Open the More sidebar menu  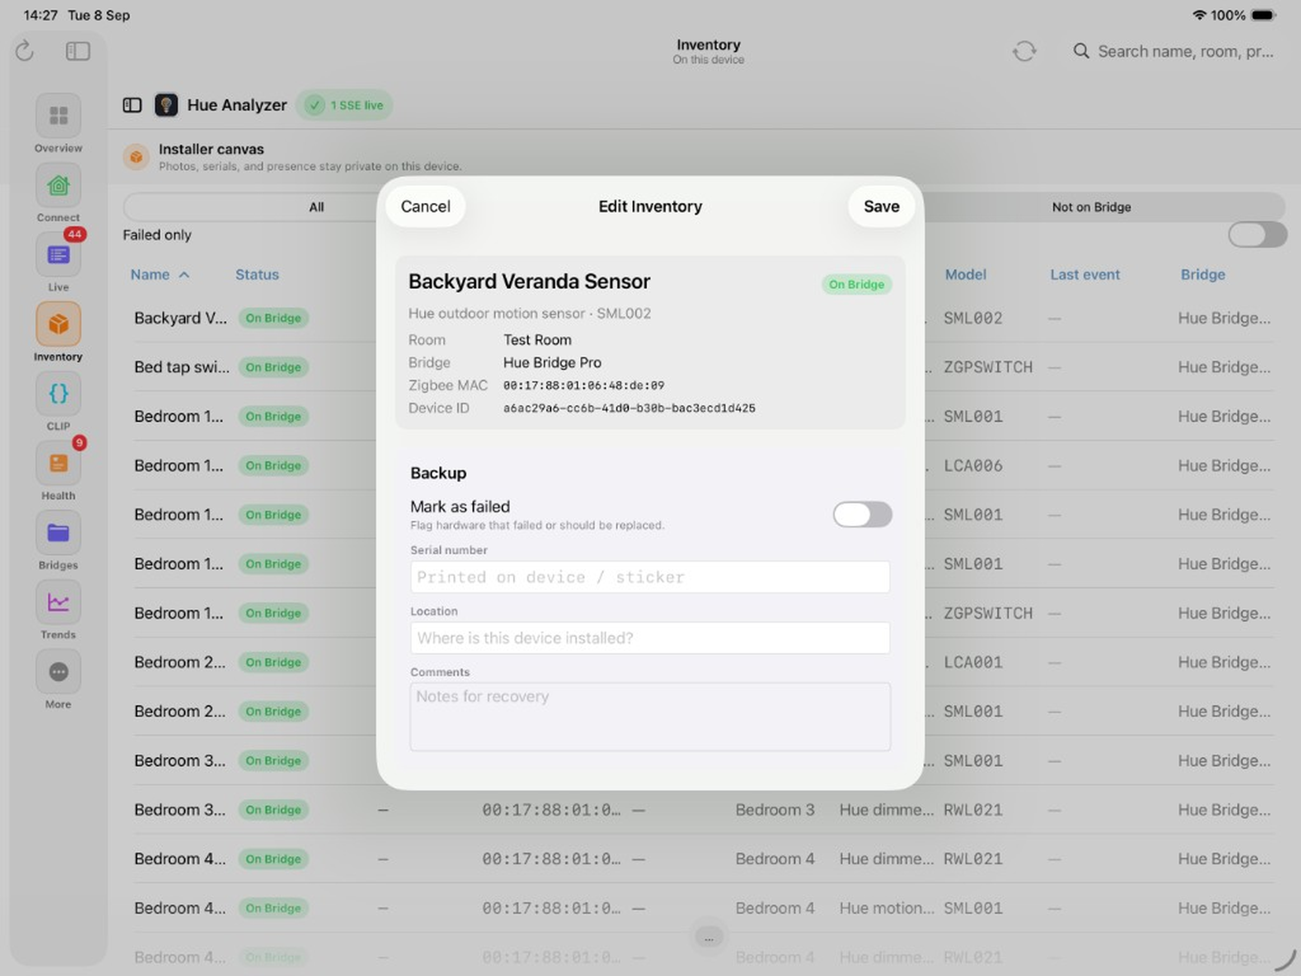pyautogui.click(x=58, y=672)
